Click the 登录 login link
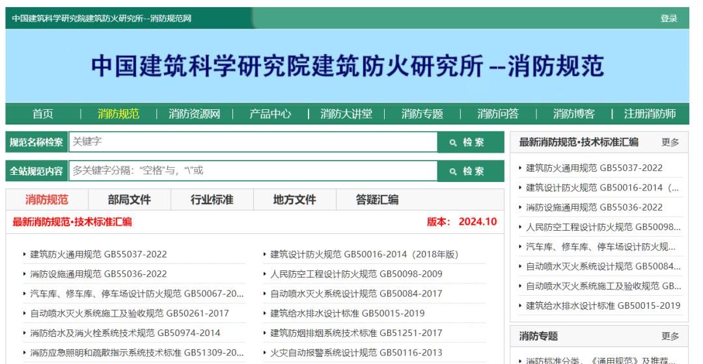The image size is (703, 364). 669,18
